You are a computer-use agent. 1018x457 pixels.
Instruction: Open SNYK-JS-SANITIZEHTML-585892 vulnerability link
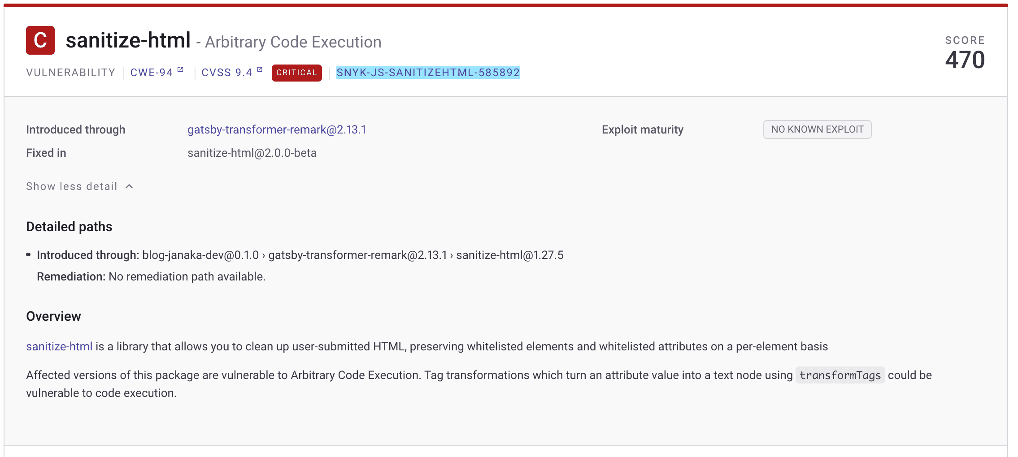click(x=428, y=73)
